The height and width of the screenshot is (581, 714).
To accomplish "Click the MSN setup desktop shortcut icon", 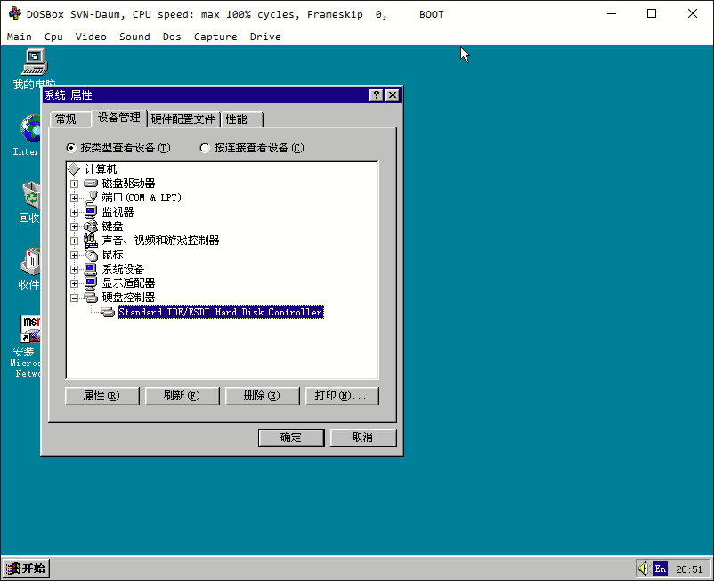I will [x=30, y=328].
